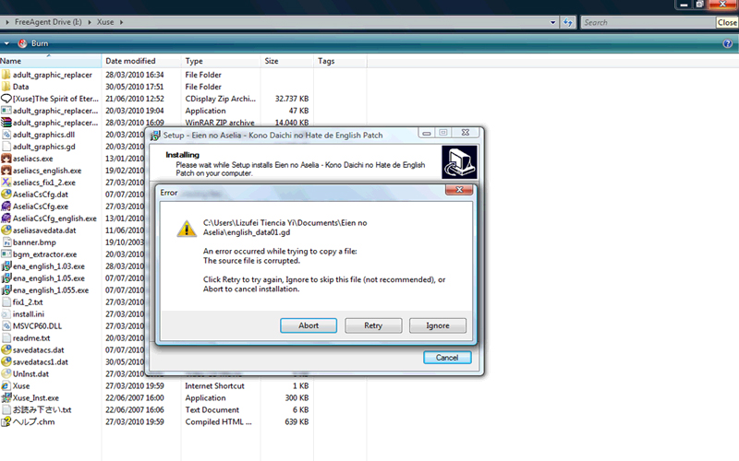Select adult_graphics.gd file icon

coord(6,147)
